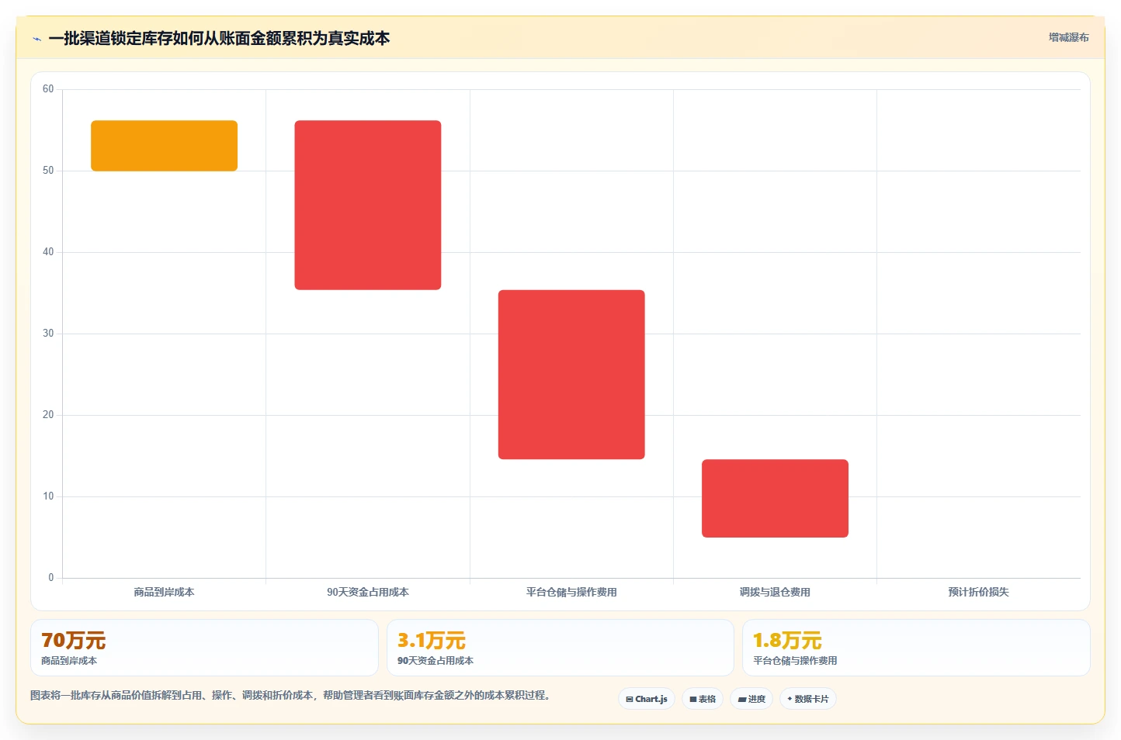Click the 预计折价损失 x-axis label
The height and width of the screenshot is (740, 1121).
tap(978, 592)
